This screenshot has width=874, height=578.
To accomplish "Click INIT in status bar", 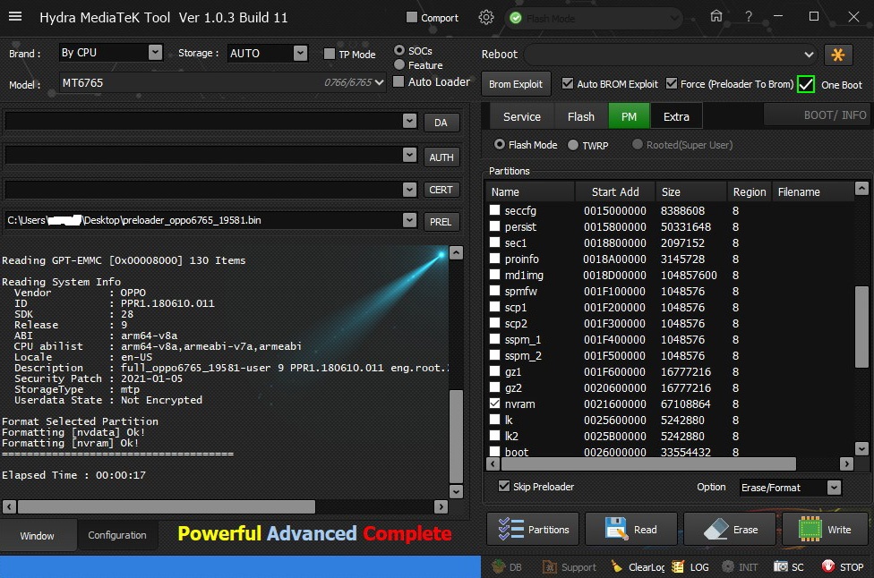I will 740,567.
